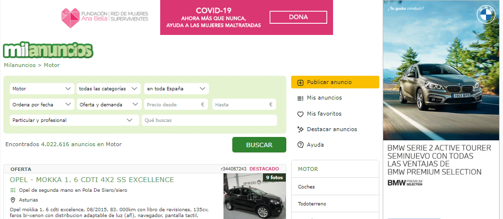Open the todas las categorías dropdown
The width and height of the screenshot is (503, 219).
click(x=109, y=88)
